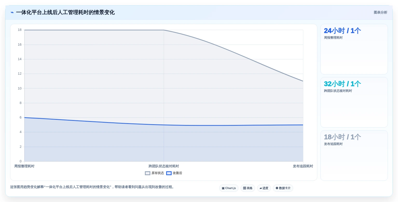Viewport: 398px width, 202px height.
Task: Click the 24小时 / 1个 value text
Action: pos(342,31)
